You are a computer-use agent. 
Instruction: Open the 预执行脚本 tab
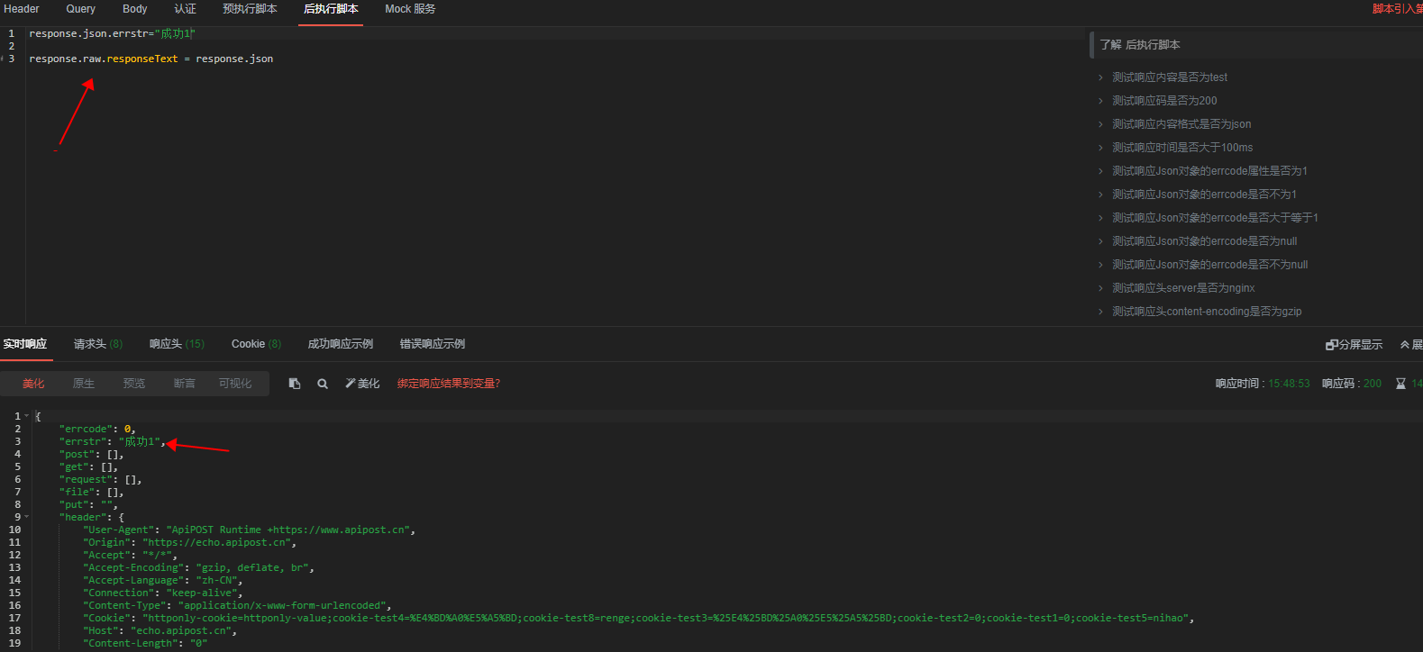pyautogui.click(x=250, y=9)
